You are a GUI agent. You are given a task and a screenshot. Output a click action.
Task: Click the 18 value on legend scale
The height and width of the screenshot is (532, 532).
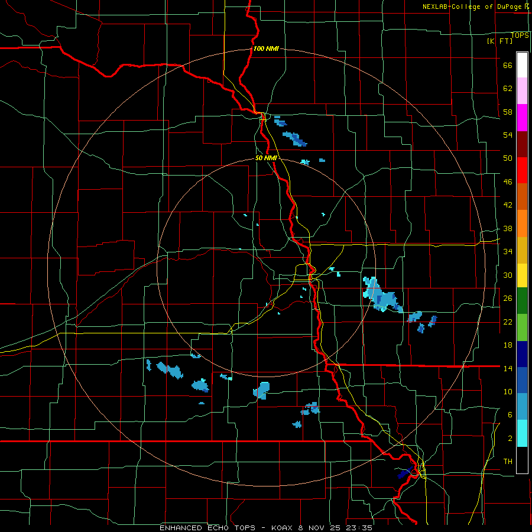508,345
